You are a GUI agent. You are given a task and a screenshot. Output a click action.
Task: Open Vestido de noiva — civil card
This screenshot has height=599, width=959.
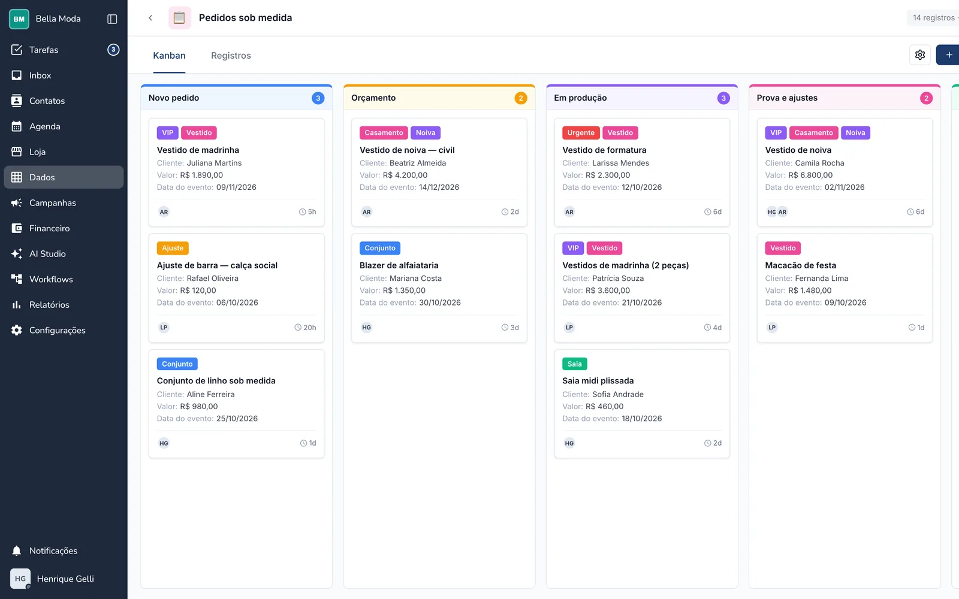[x=439, y=173]
